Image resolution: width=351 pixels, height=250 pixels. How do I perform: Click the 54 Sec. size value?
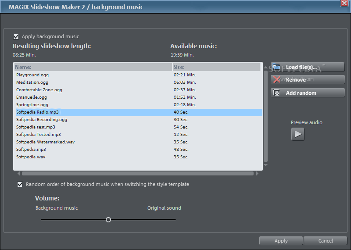[x=181, y=127]
